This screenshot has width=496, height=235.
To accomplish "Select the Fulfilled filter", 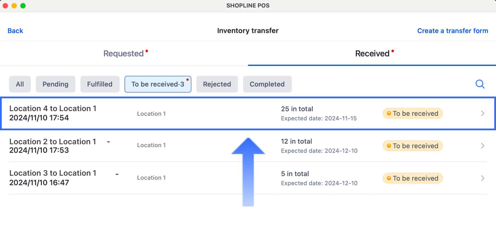I will [100, 84].
